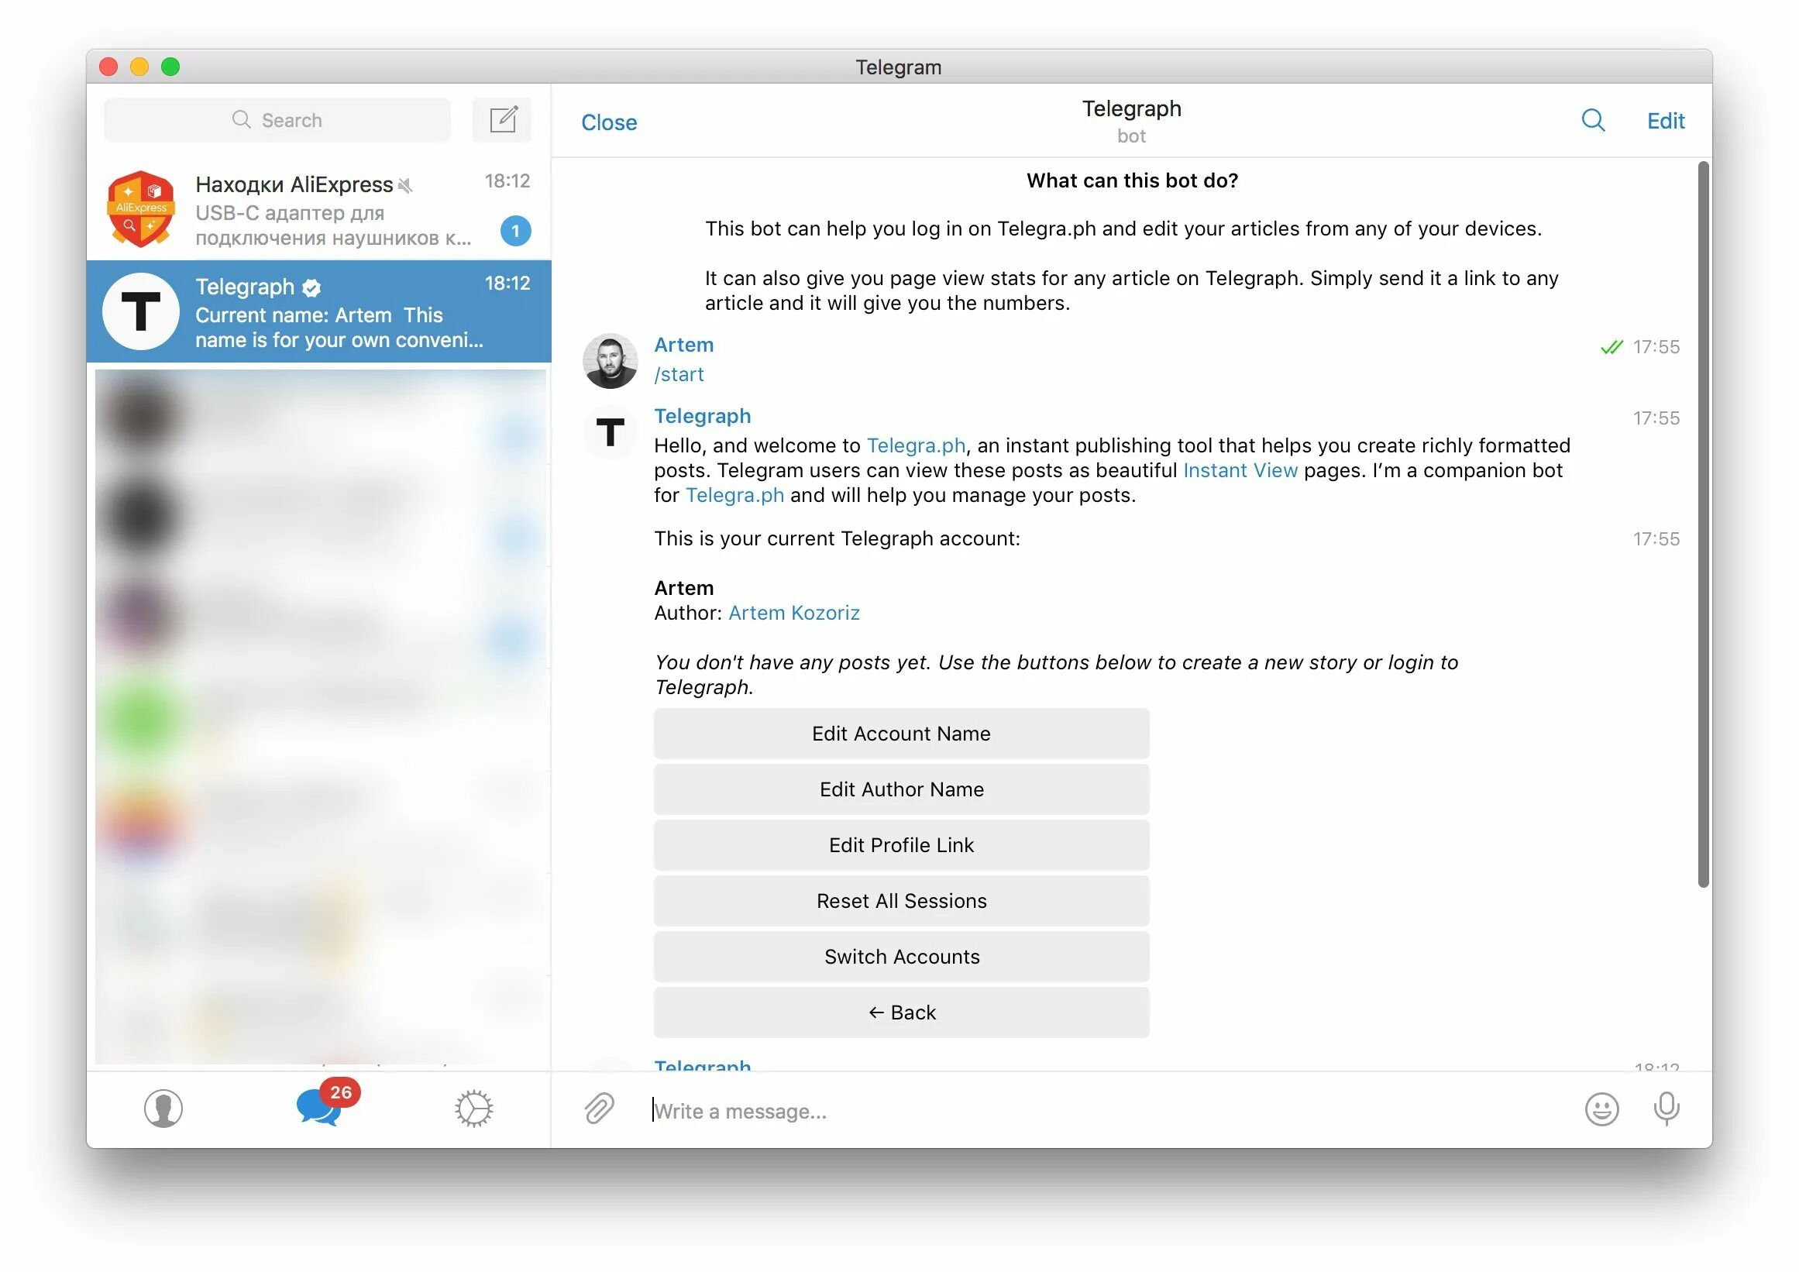Click Telegraph bot avatar beside welcome message
Screen dimensions: 1799x1272
click(x=611, y=432)
